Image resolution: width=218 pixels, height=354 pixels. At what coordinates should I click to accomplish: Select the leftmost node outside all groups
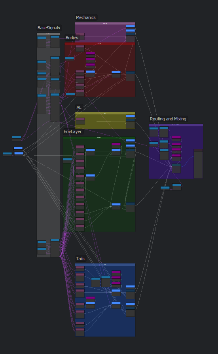[7, 154]
